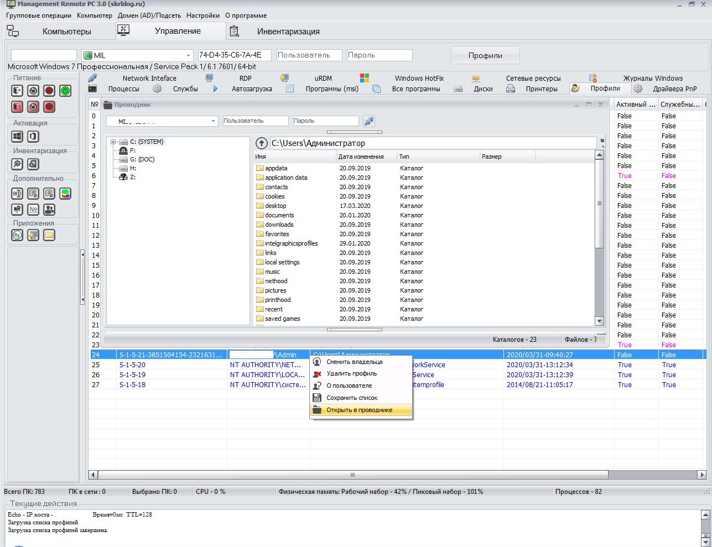Viewport: 712px width, 547px height.
Task: Click the red forced reboot icon
Action: [33, 106]
